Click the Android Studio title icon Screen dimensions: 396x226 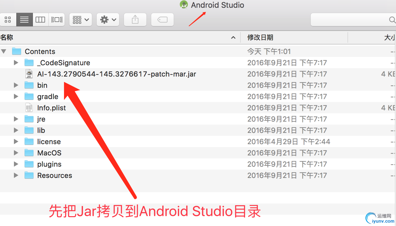coord(184,5)
